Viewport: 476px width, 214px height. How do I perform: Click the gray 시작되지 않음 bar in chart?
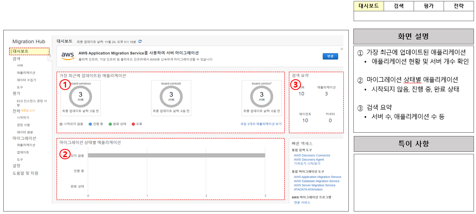176,156
